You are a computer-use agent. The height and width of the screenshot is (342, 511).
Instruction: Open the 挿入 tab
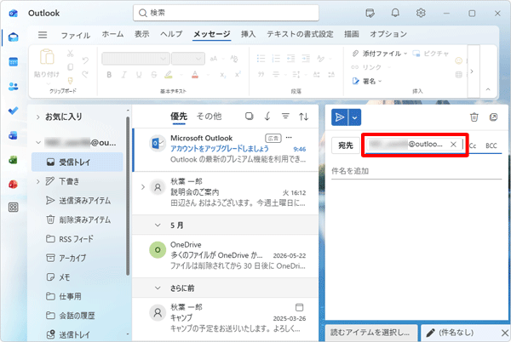click(249, 34)
